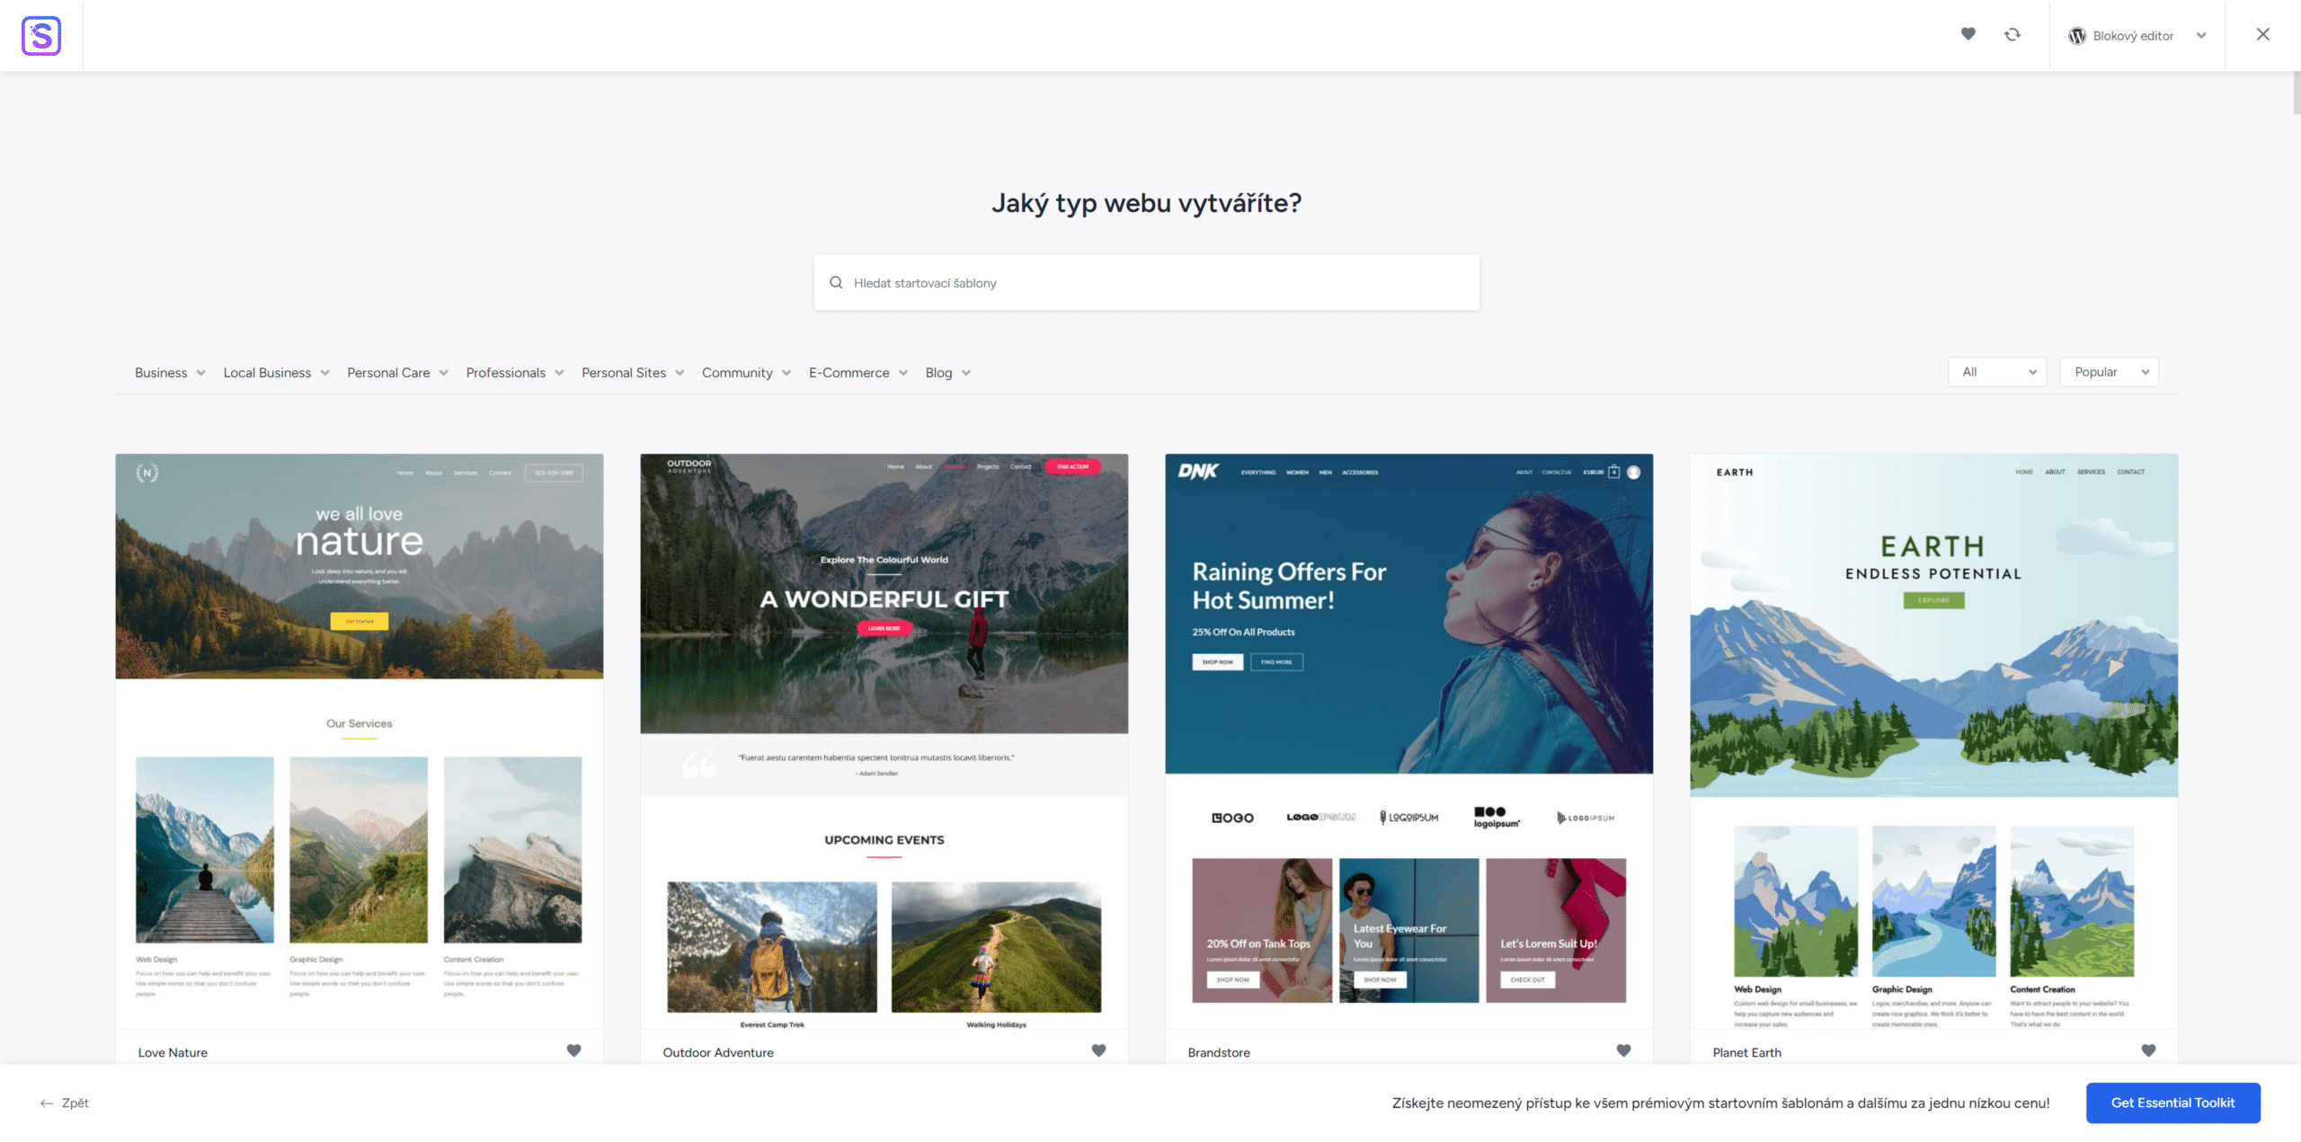The width and height of the screenshot is (2301, 1142).
Task: Open the Planet Earth template preview
Action: click(x=1934, y=741)
